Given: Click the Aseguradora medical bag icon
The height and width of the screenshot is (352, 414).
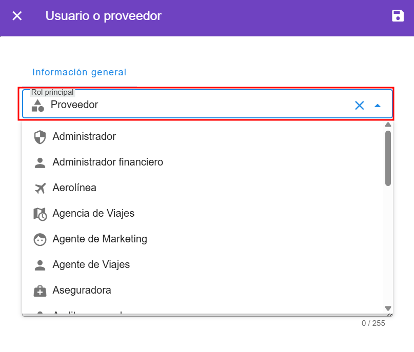Looking at the screenshot, I should point(40,291).
